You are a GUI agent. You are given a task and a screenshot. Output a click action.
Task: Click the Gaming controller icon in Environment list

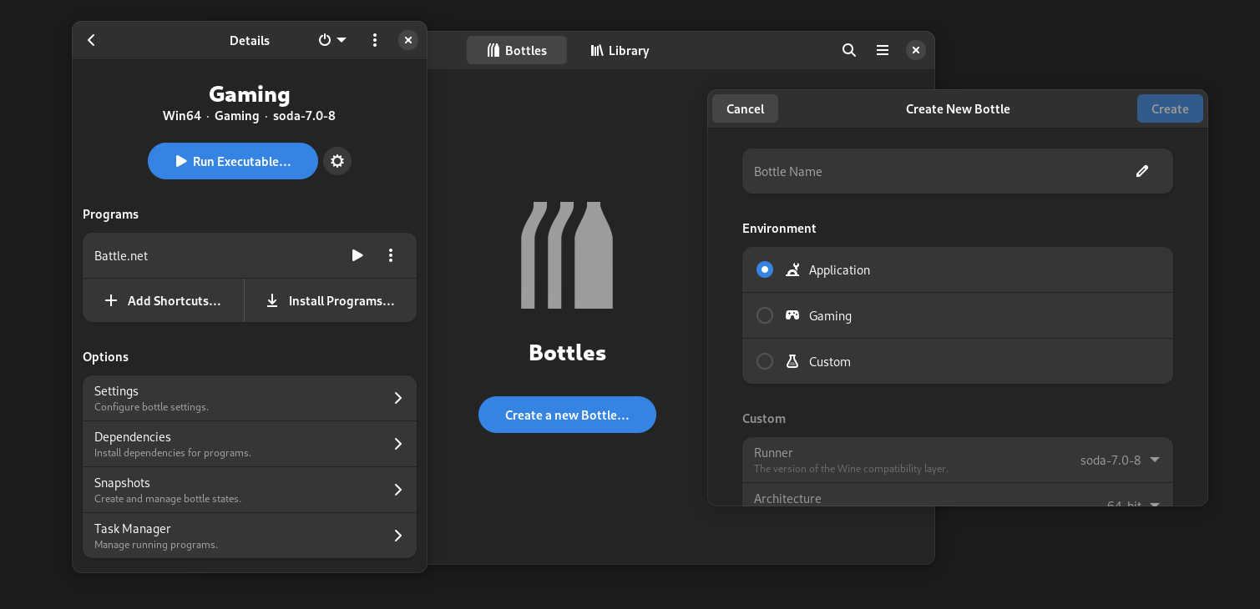point(792,315)
